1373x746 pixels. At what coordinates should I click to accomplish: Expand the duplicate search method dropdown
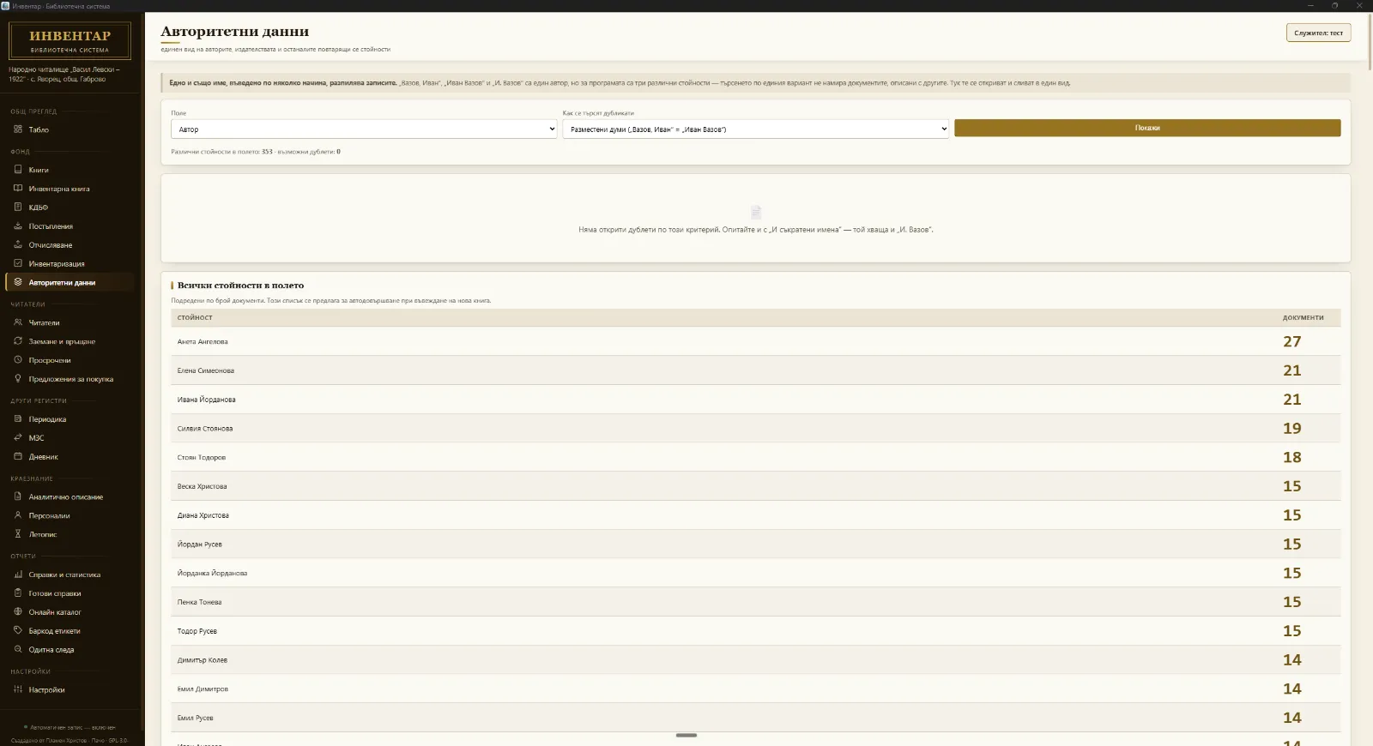click(x=755, y=129)
